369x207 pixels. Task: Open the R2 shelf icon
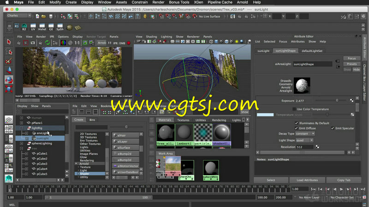(24, 27)
